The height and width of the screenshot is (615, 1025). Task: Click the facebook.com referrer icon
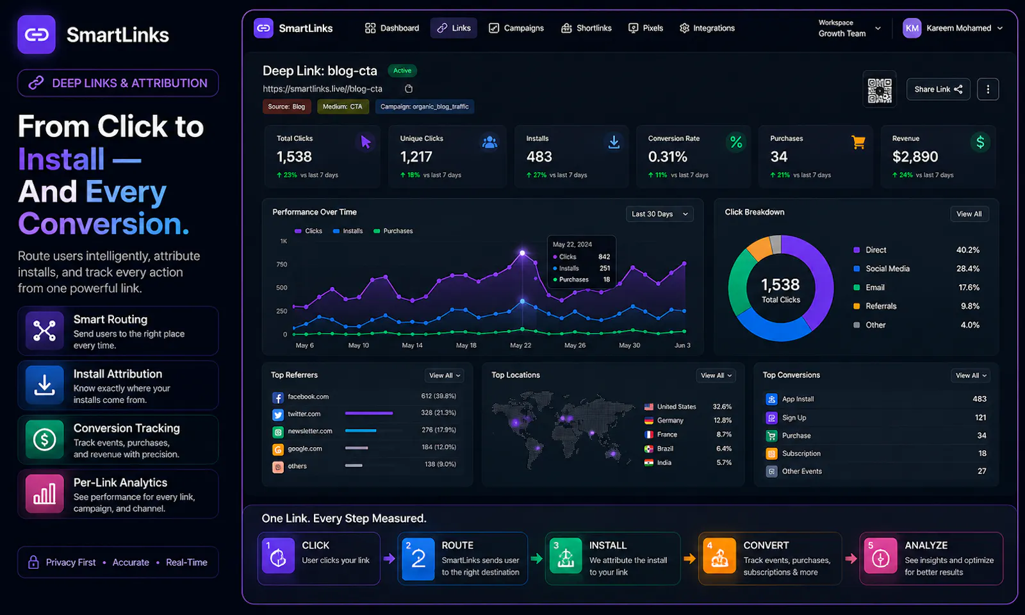point(278,398)
